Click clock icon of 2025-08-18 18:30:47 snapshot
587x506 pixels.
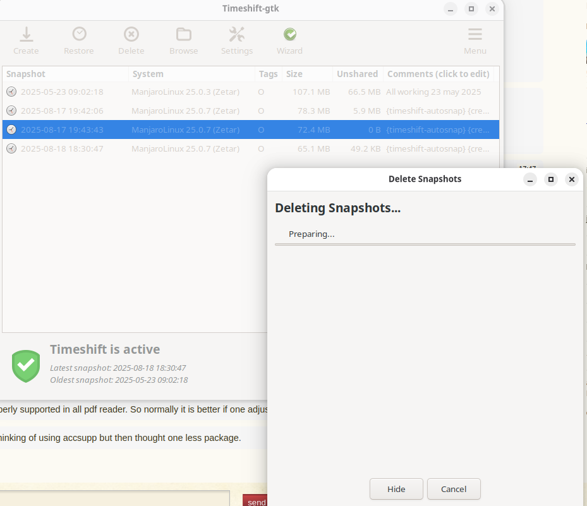[x=11, y=148]
